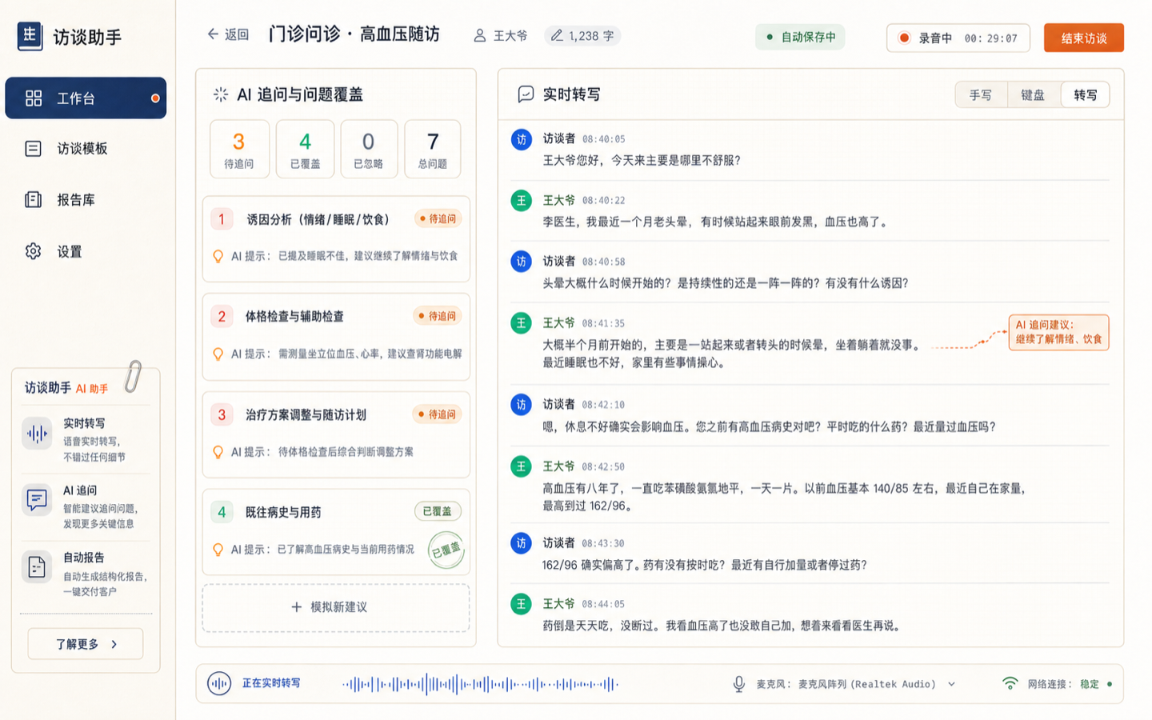This screenshot has height=720, width=1152.
Task: Click the 录音中 recording timer 00:29:07
Action: pos(958,38)
